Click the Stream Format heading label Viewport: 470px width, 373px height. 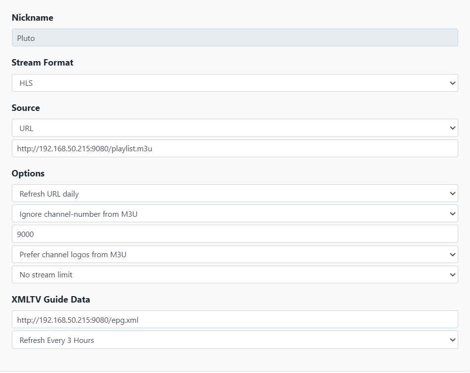(x=42, y=63)
